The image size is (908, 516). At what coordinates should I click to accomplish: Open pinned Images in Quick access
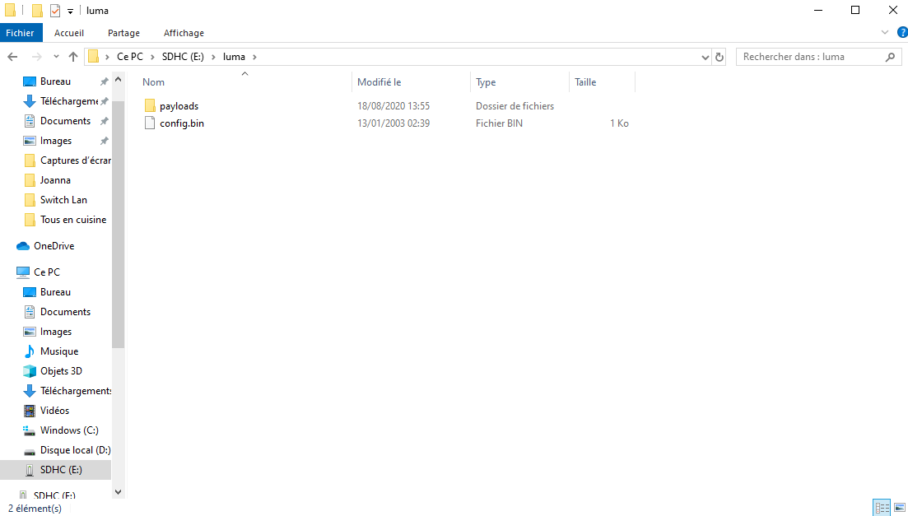click(56, 141)
